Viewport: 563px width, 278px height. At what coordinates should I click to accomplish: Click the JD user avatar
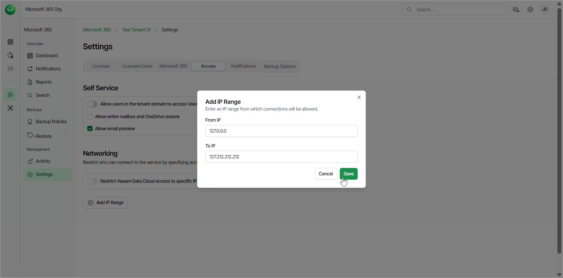545,9
